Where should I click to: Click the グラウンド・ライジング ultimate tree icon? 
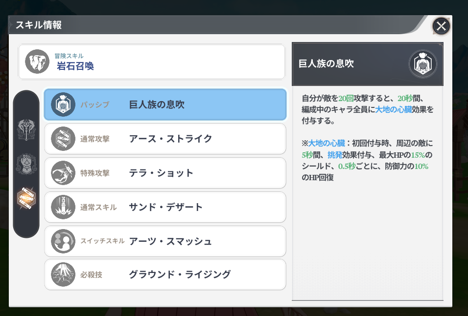pyautogui.click(x=63, y=274)
